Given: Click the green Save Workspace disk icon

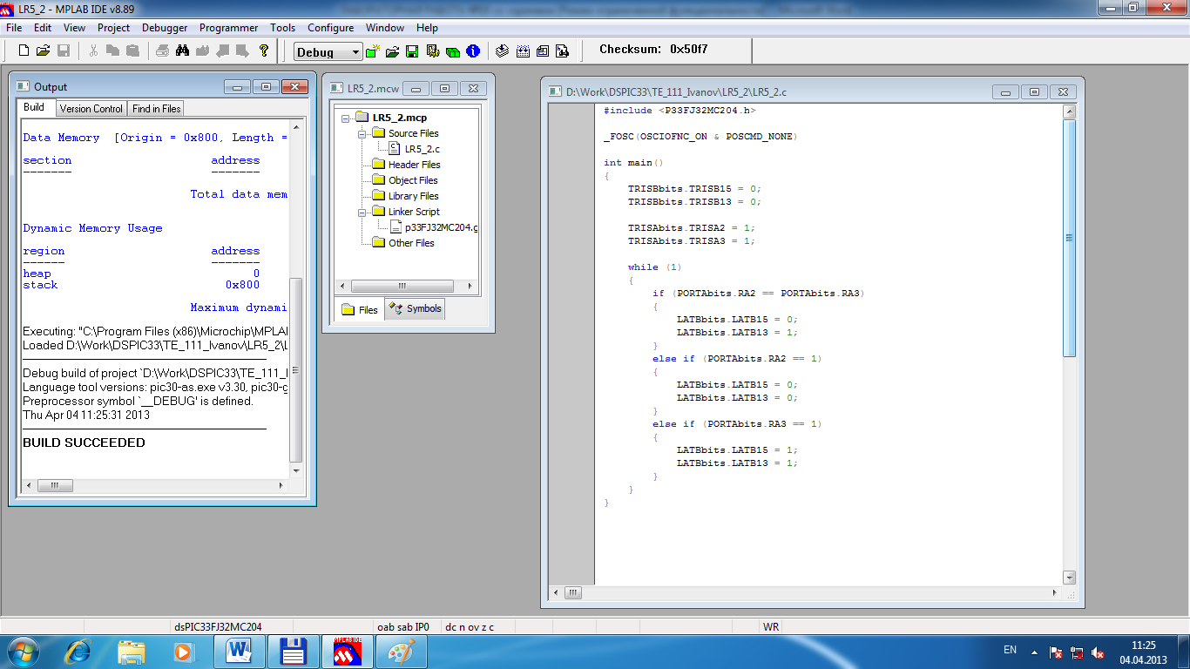Looking at the screenshot, I should click(x=412, y=51).
